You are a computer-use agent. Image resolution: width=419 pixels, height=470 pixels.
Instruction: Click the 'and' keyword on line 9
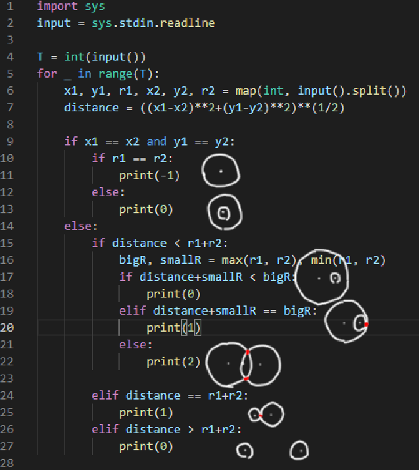157,142
